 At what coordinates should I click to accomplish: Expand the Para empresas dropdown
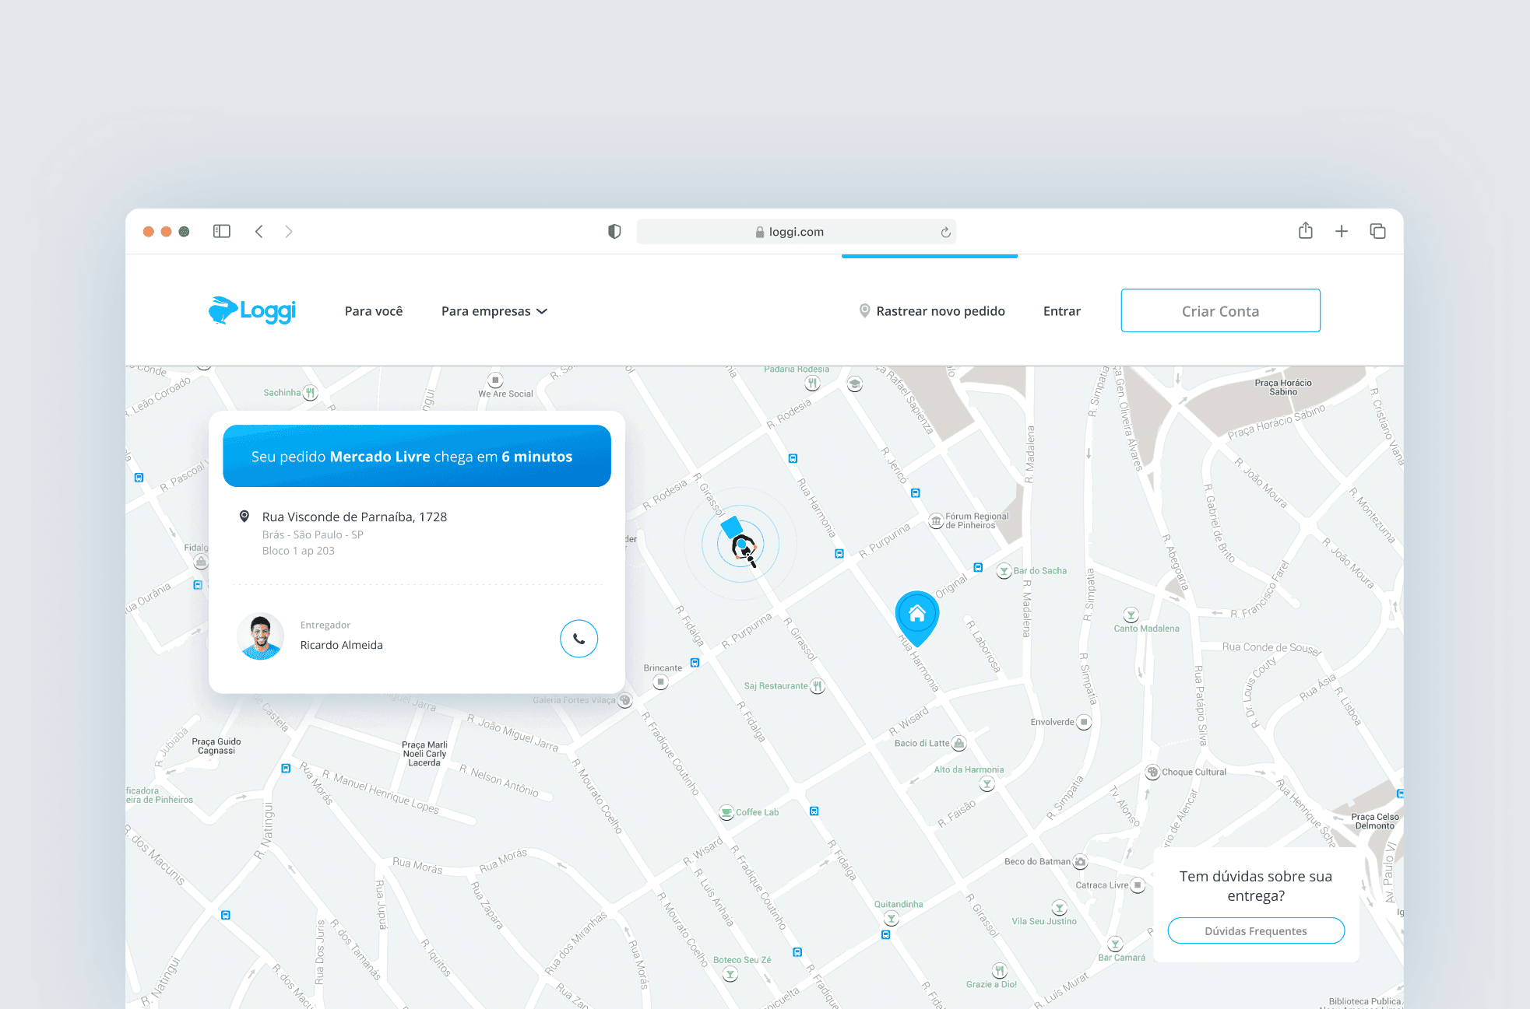(494, 311)
